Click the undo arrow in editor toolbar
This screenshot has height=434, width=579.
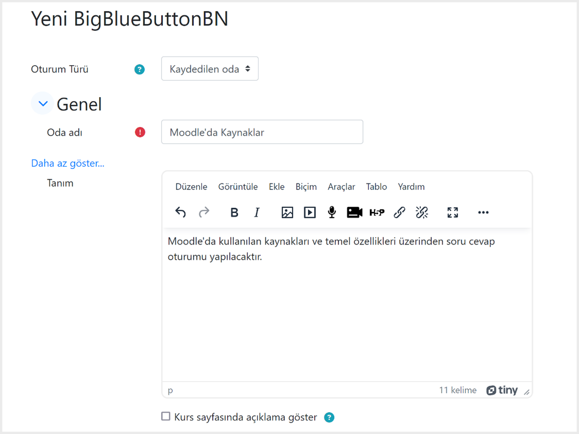coord(180,212)
